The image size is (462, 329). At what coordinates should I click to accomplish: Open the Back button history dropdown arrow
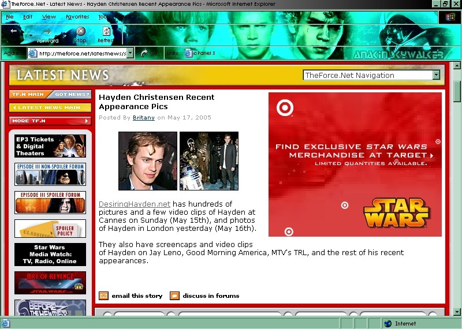pos(31,35)
